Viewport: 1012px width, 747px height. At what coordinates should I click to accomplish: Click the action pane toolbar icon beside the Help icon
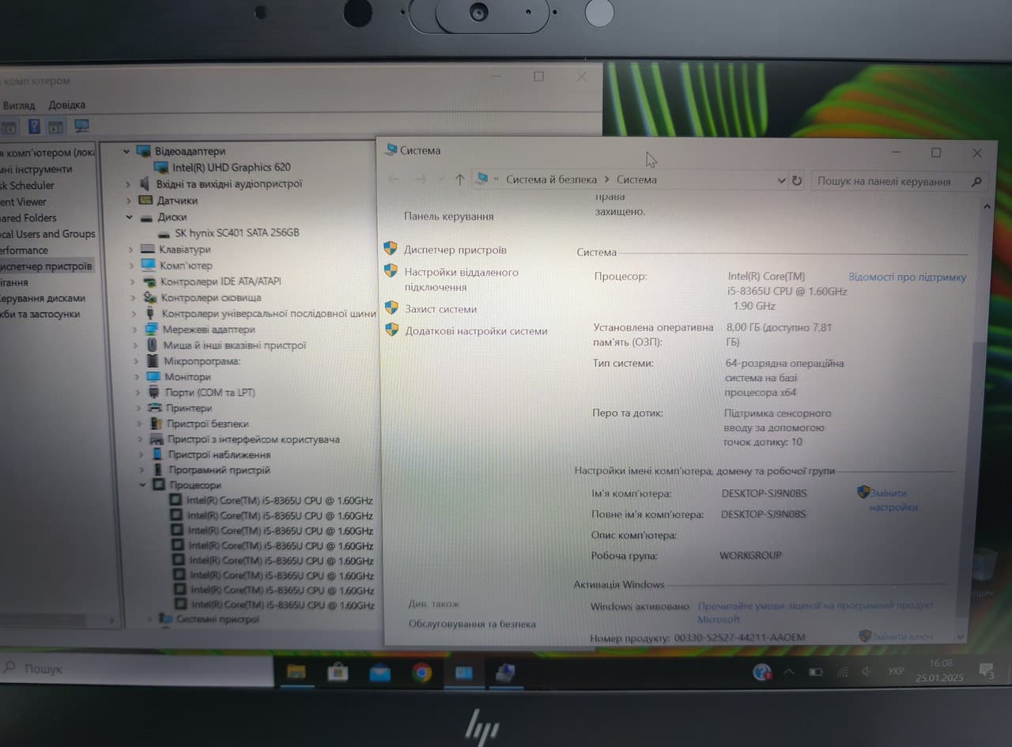56,126
